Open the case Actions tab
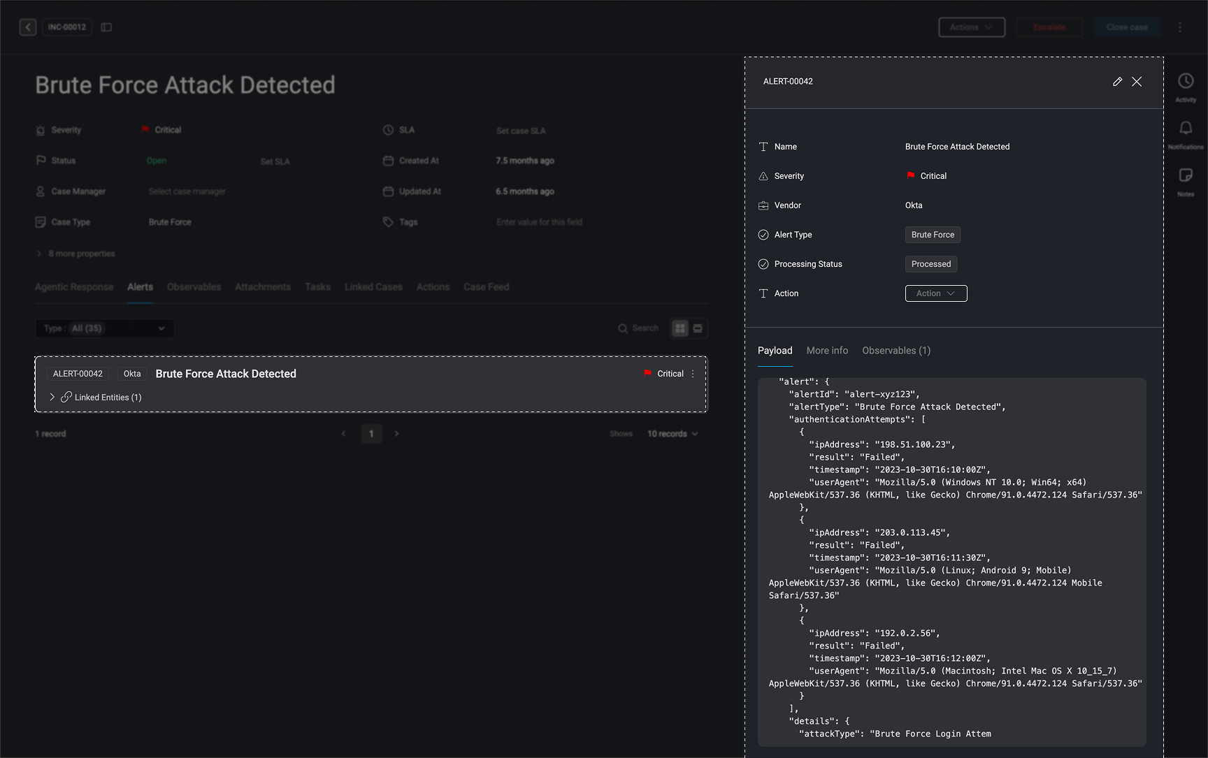1208x758 pixels. tap(433, 287)
